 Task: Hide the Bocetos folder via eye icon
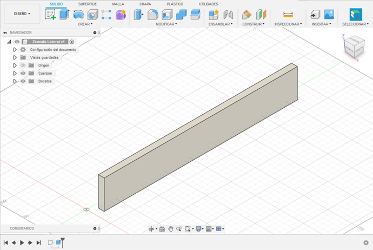(23, 81)
